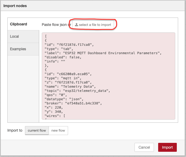Click the 'Import nodes' dialog title
Image resolution: width=186 pixels, height=157 pixels.
click(x=15, y=6)
